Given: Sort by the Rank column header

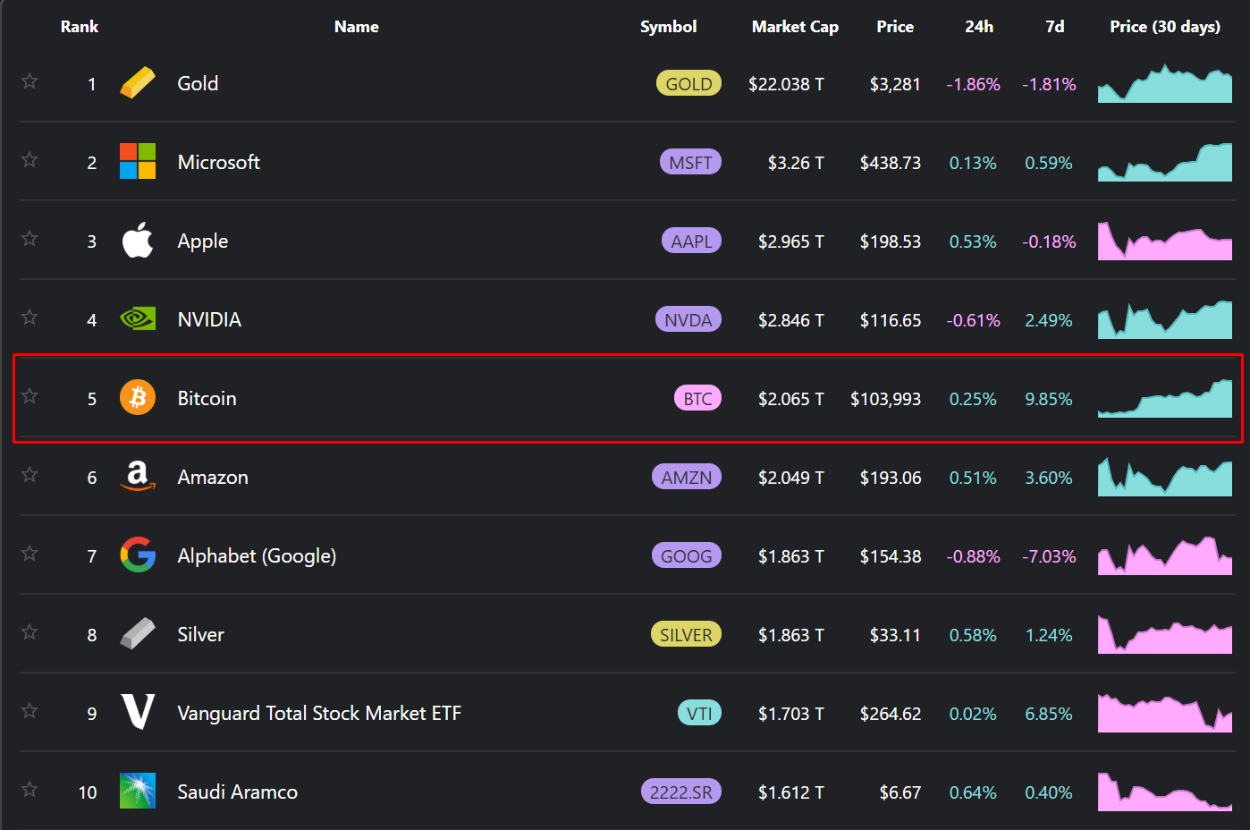Looking at the screenshot, I should point(80,27).
